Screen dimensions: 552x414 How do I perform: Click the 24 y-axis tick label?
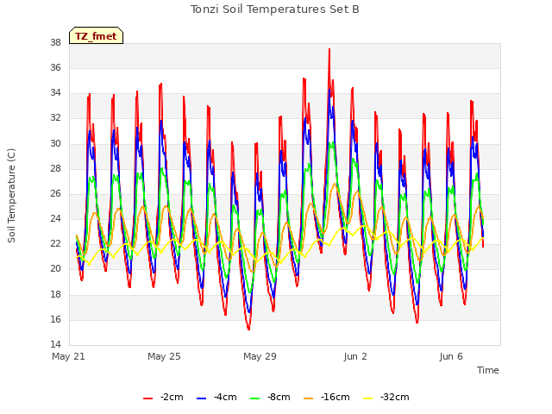(55, 219)
